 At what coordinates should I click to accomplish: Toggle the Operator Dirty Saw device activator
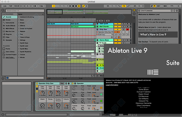click(37, 83)
